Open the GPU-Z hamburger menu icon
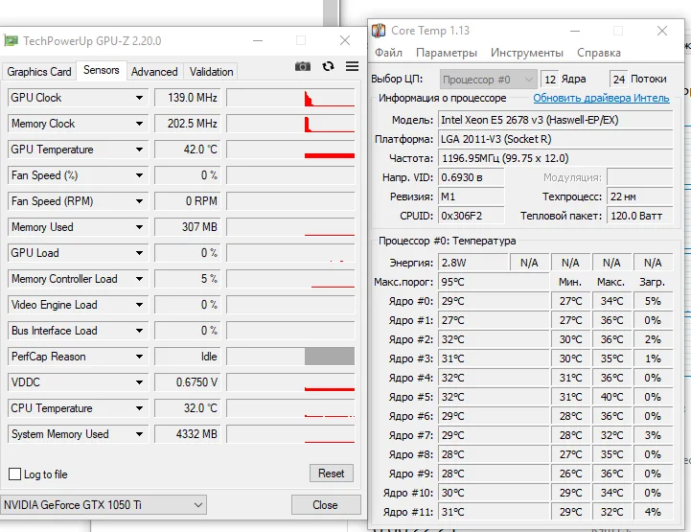Image resolution: width=691 pixels, height=532 pixels. pos(352,66)
